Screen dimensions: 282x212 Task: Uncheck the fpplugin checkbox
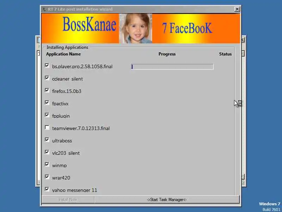pos(47,115)
